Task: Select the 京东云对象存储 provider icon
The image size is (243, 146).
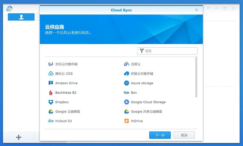Action: [x=50, y=64]
